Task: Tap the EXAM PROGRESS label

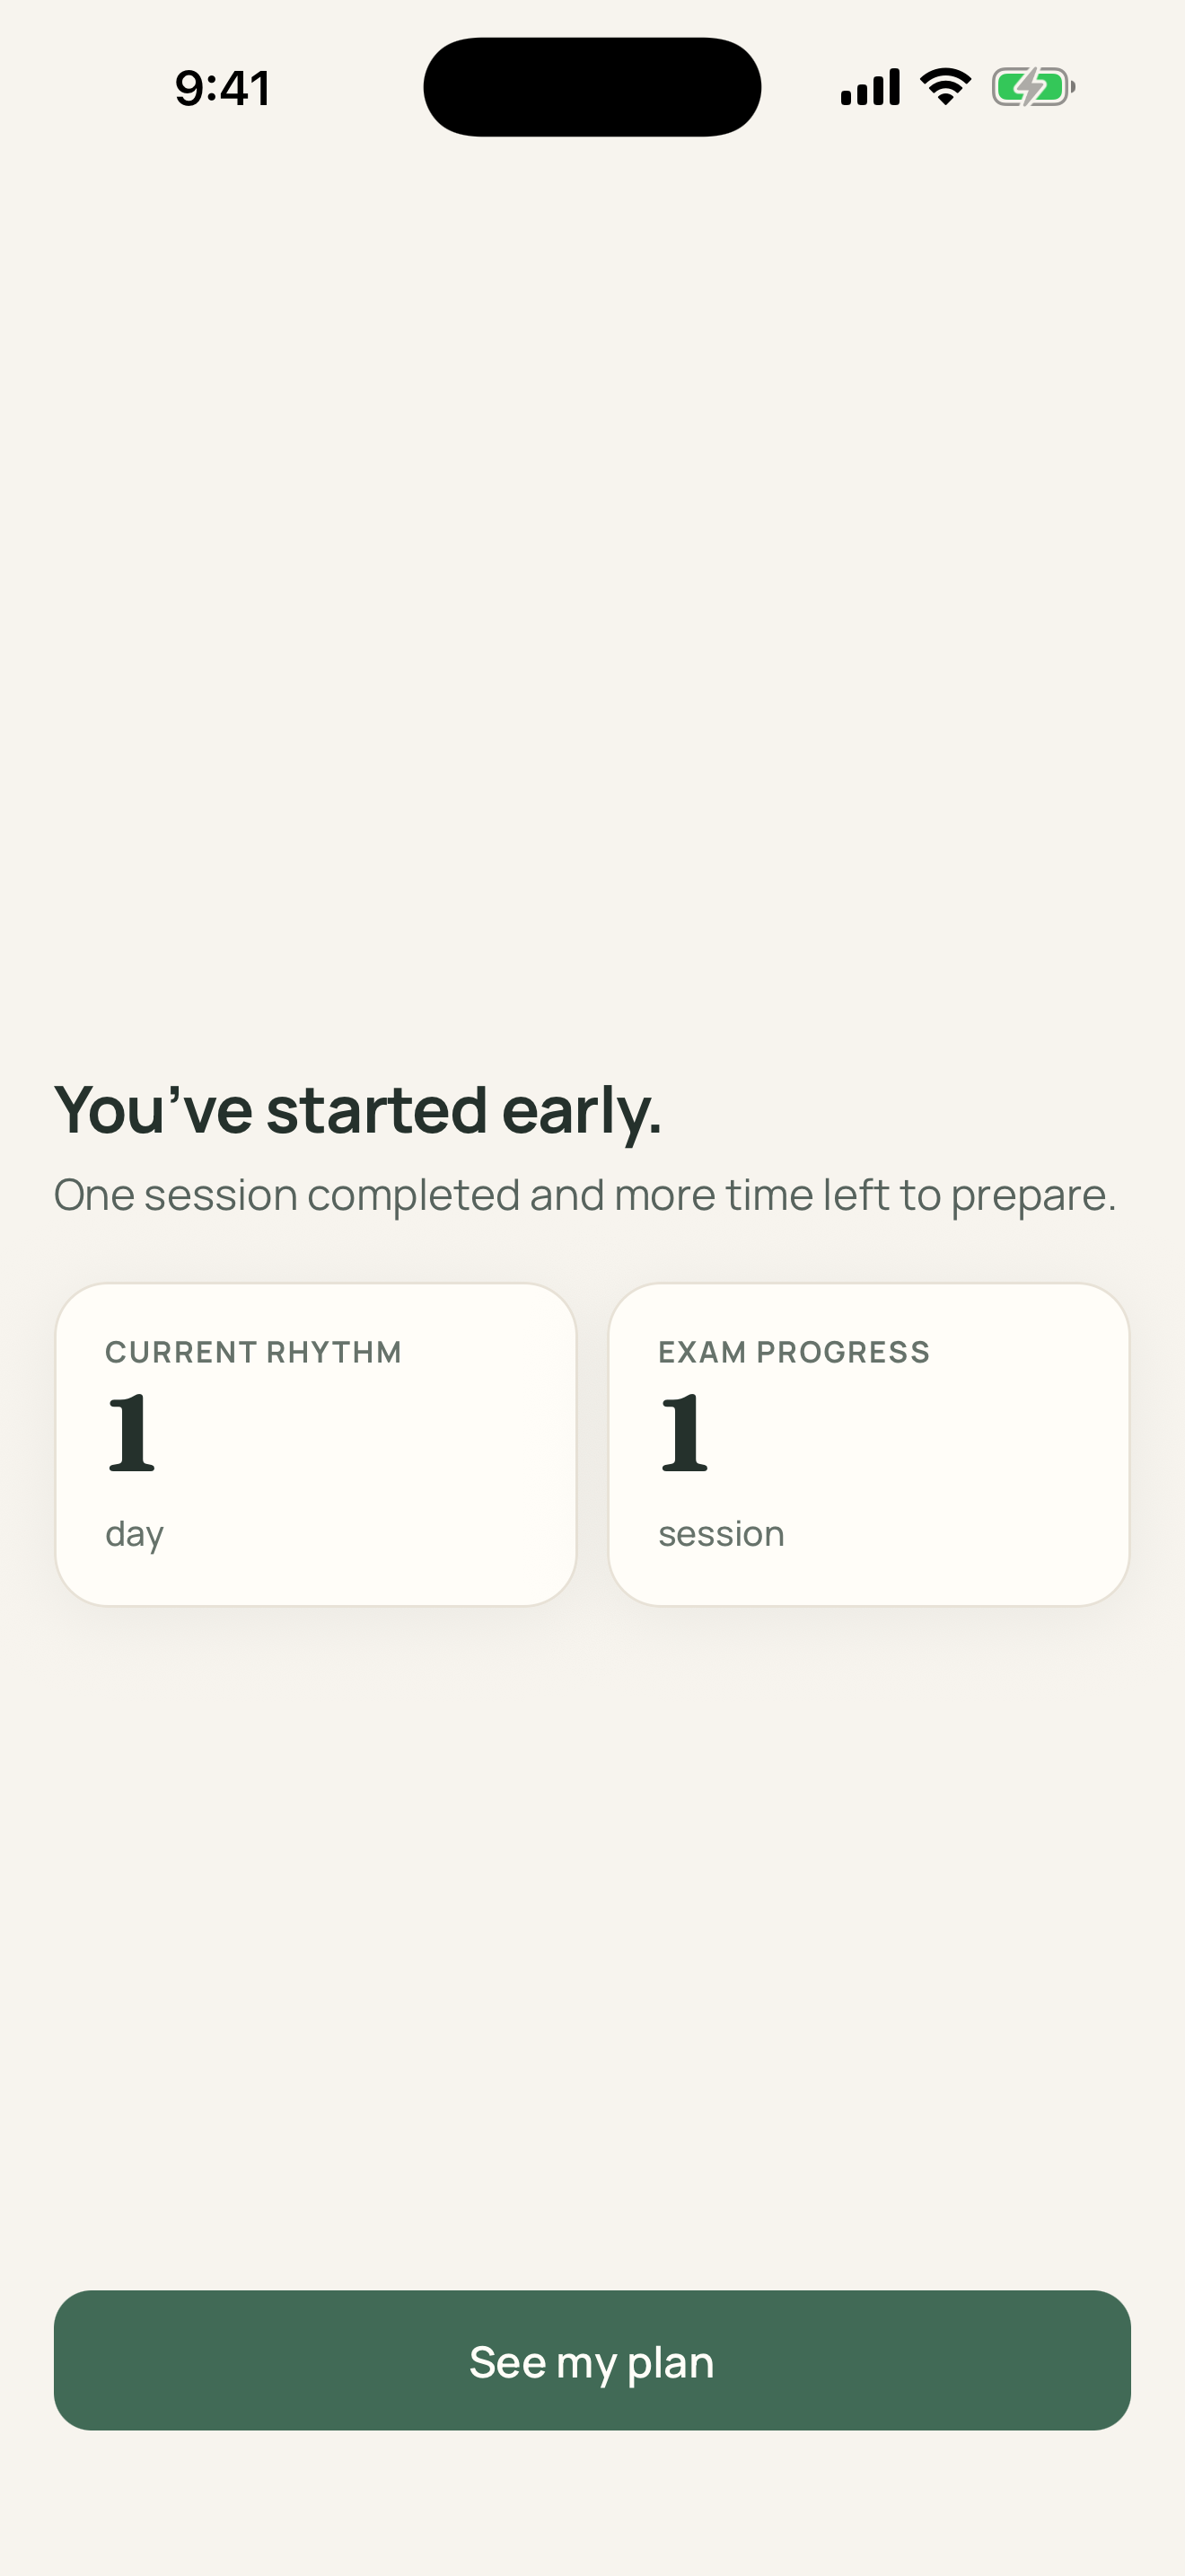Action: pos(794,1352)
